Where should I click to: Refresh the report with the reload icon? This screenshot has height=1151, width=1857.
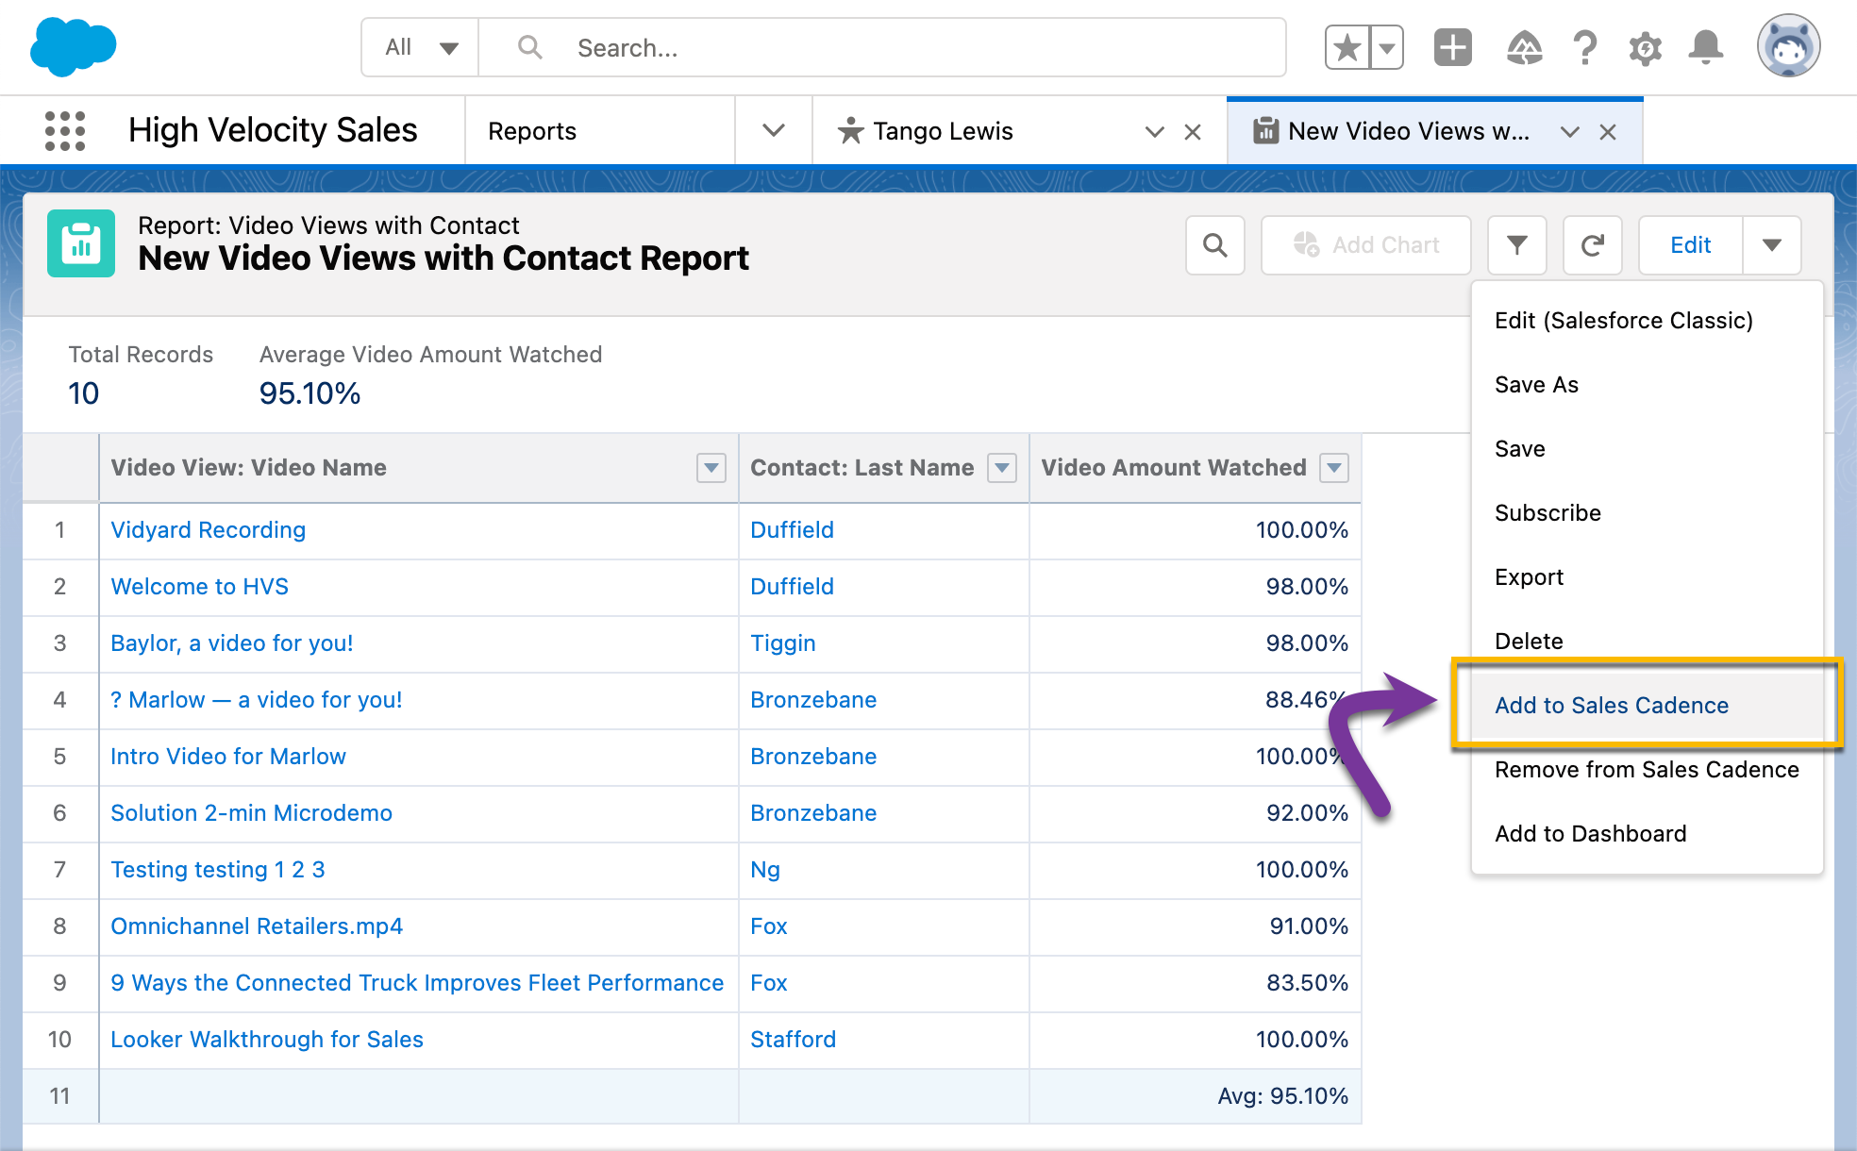[1593, 245]
